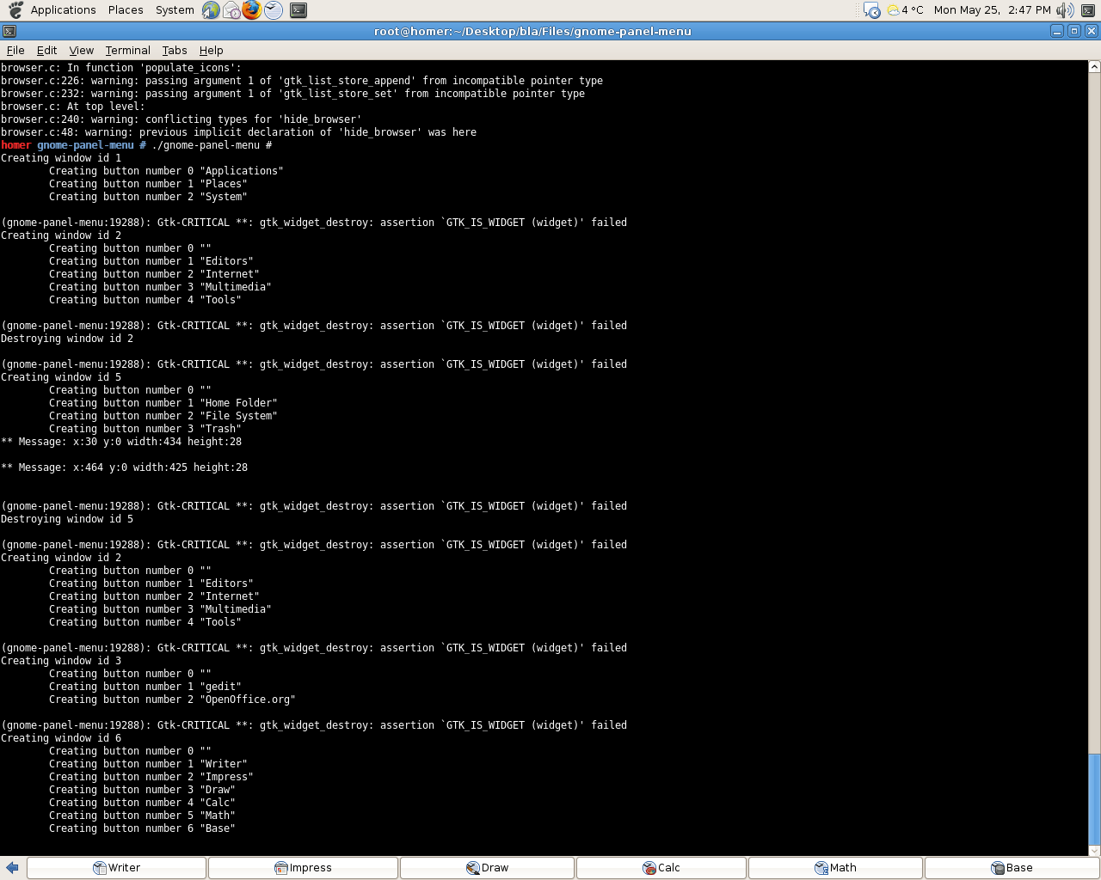Click the Base button in bottom bar
Image resolution: width=1101 pixels, height=880 pixels.
[1012, 868]
